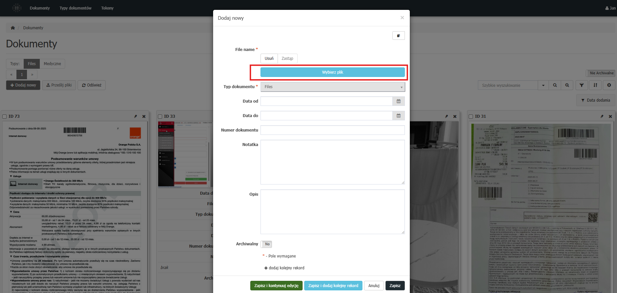Tick the ID 31 checkbox

(471, 116)
